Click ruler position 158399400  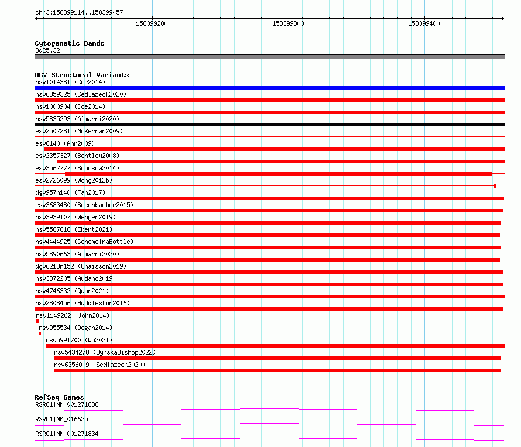click(x=424, y=23)
